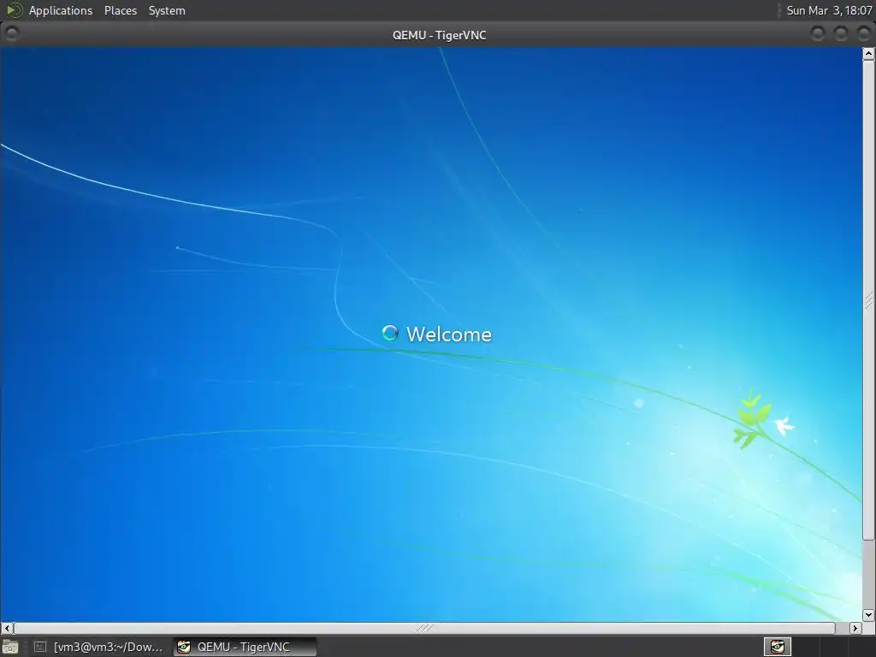
Task: Maximize the QEMU - TigerVNC window
Action: [841, 34]
